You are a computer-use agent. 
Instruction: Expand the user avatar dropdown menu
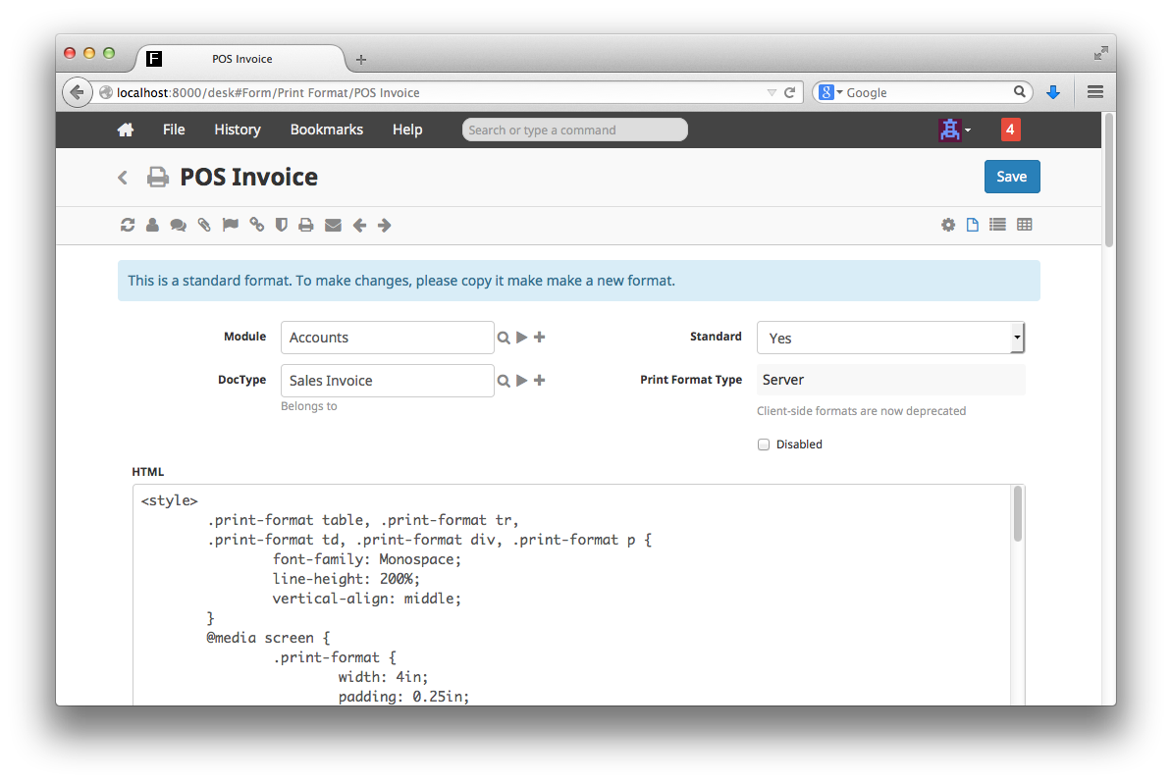click(x=955, y=130)
